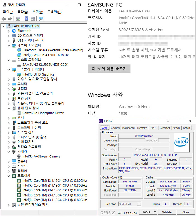Collapse the 프로세서 category
This screenshot has width=196, height=217.
tap(9, 176)
